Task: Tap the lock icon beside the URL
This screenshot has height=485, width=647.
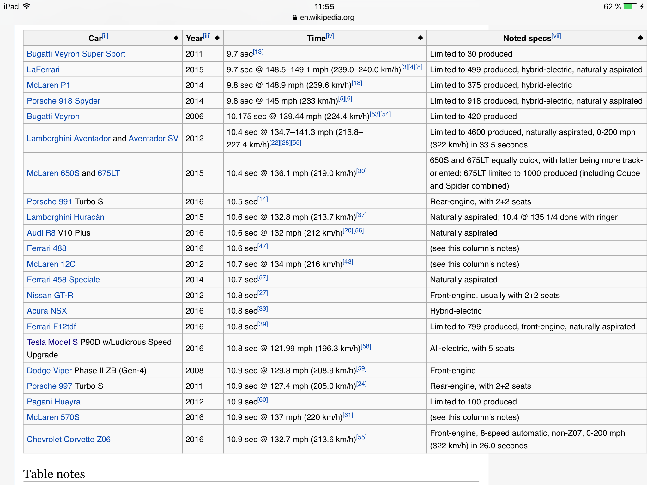Action: [294, 18]
